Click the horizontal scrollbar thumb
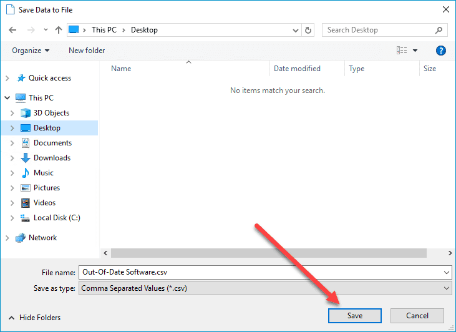Screen dimensions: 456x332 tap(269, 253)
